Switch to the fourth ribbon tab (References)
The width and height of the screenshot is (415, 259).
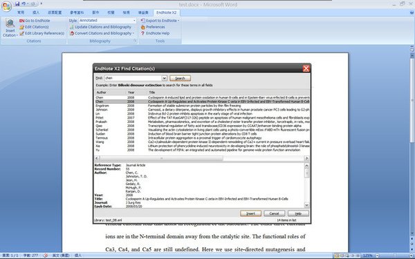[77, 12]
